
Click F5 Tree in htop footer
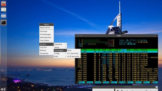pyautogui.click(x=113, y=82)
